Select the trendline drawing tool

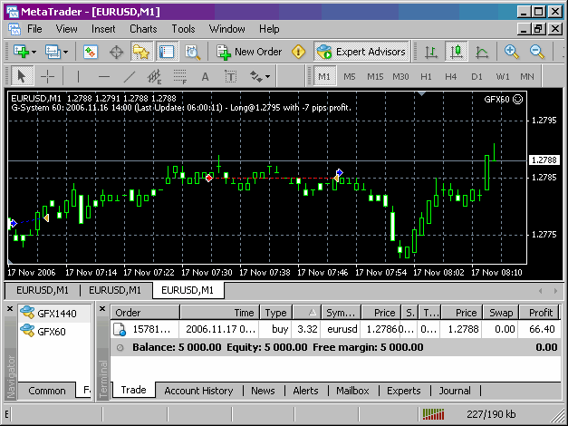[130, 76]
